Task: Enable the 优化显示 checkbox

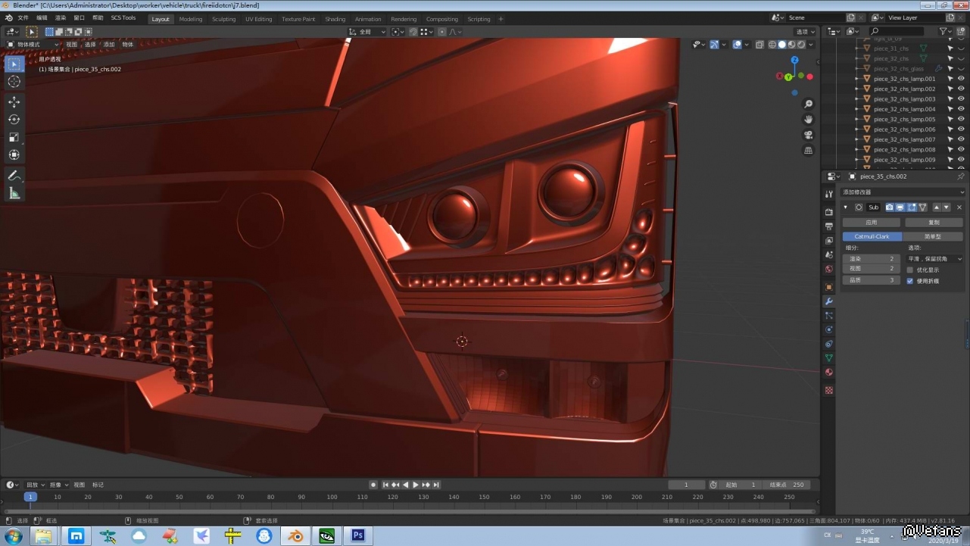Action: (x=910, y=270)
